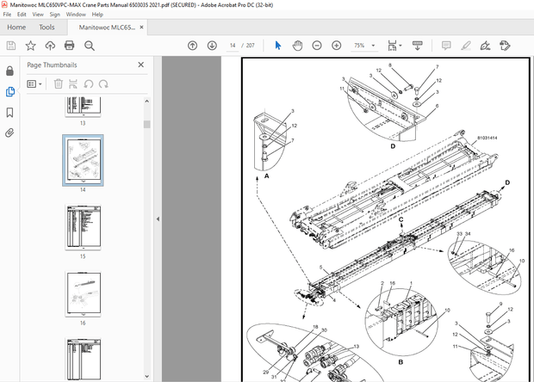Open the Window menu

[76, 15]
